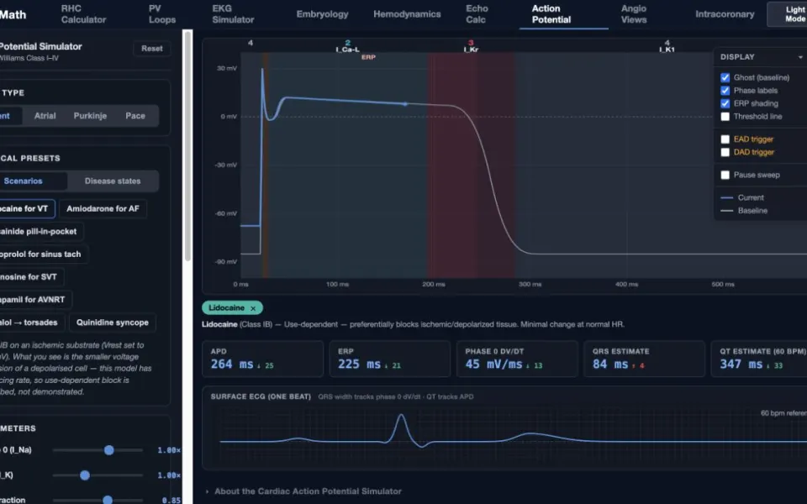This screenshot has height=504, width=807.
Task: Enable the EAD trigger checkbox
Action: tap(725, 139)
